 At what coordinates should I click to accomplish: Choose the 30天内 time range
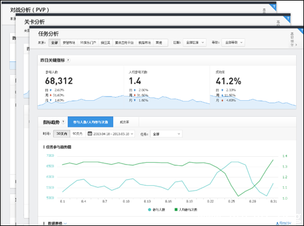61,134
